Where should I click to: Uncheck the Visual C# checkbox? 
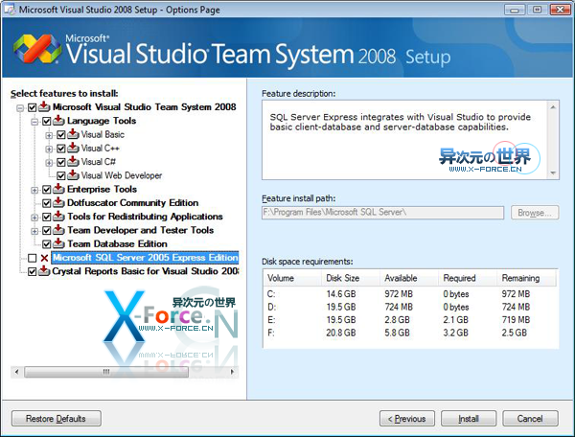(61, 162)
